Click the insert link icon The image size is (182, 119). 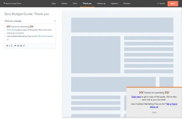pyautogui.click(x=24, y=46)
